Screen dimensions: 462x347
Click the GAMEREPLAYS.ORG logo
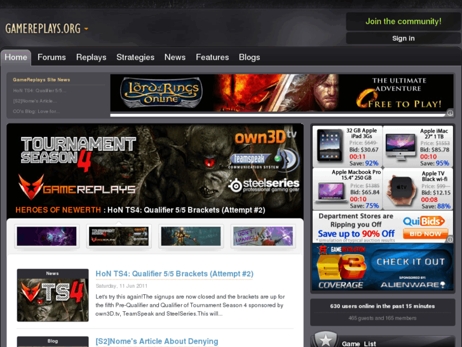click(43, 29)
